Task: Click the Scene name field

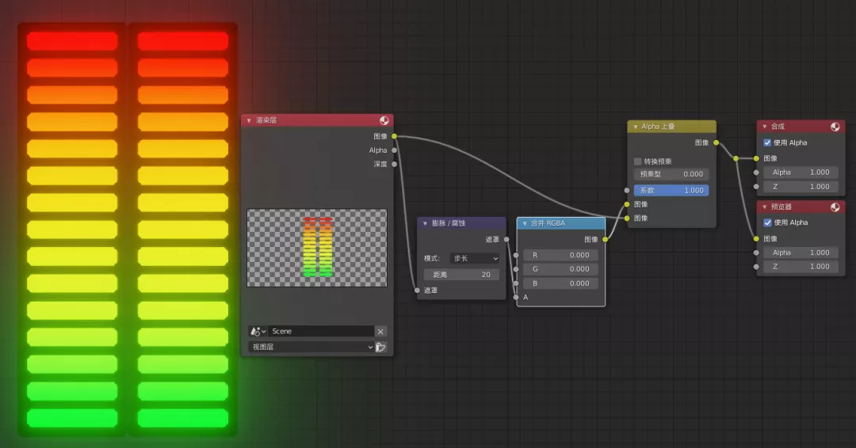Action: [321, 332]
